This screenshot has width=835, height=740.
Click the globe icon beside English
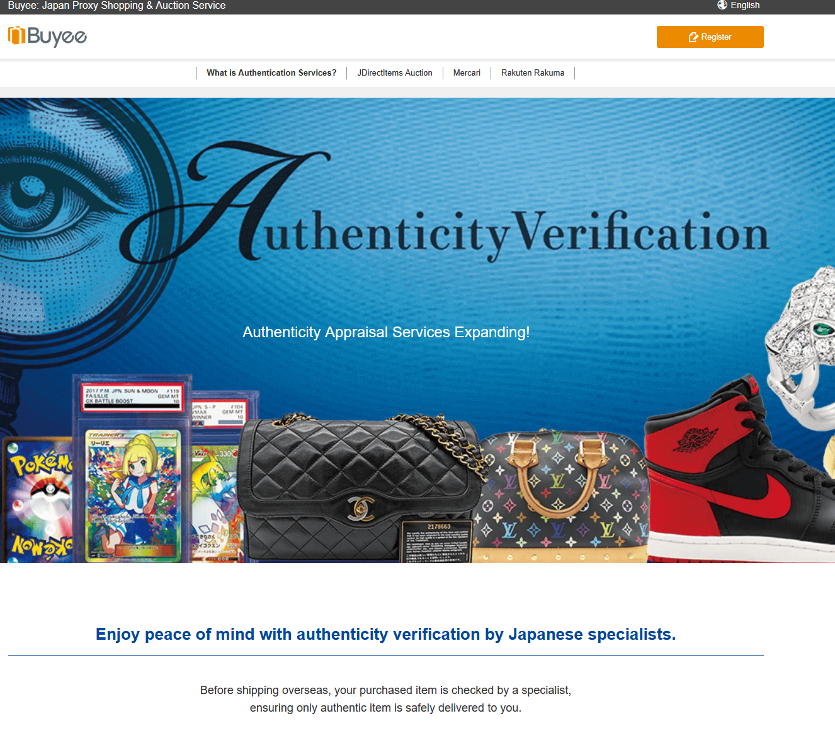(722, 5)
